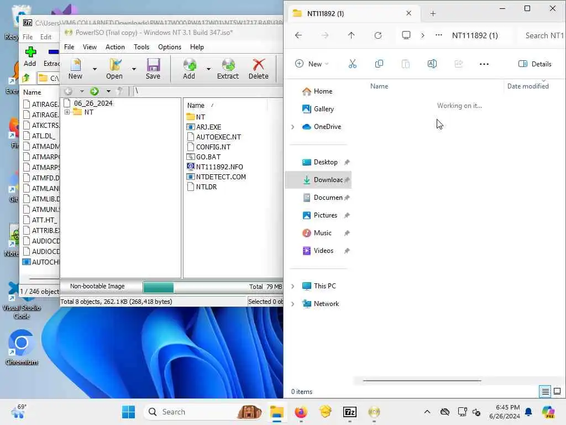Add a new tab in File Explorer
Viewport: 566px width, 425px height.
[x=433, y=14]
